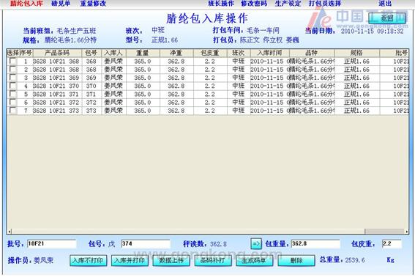Viewport: 415px width, 277px height.
Task: Click the 生成码单 button
Action: [x=255, y=260]
